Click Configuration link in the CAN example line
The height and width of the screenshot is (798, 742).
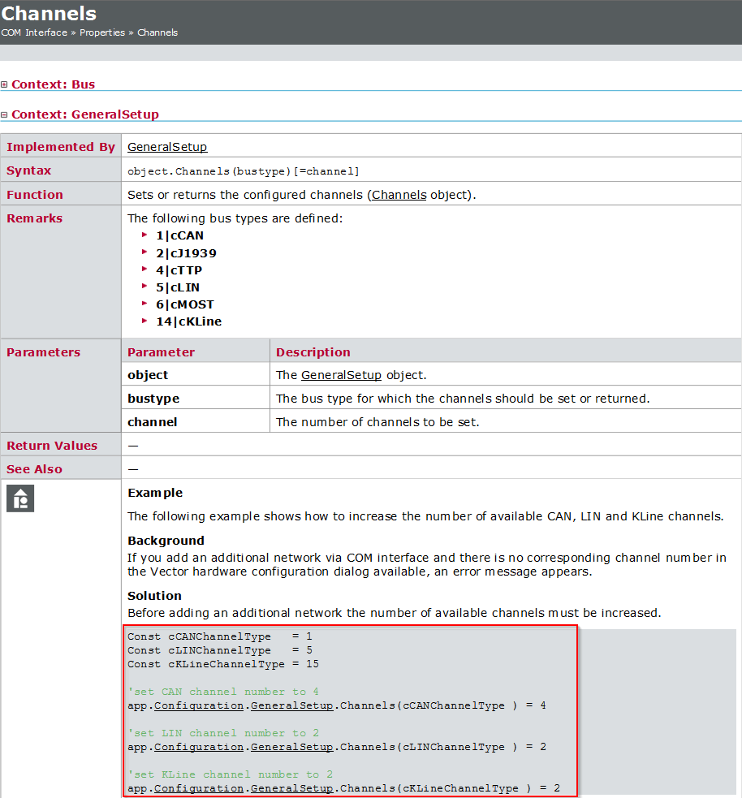(x=198, y=705)
